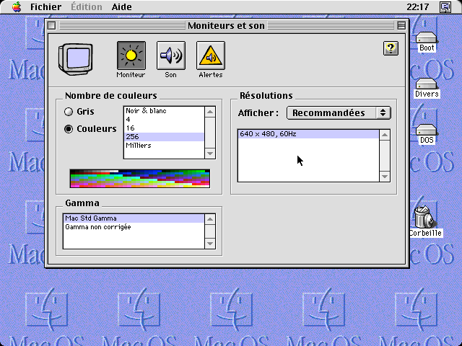This screenshot has height=346, width=462.
Task: Click the color palette preview strip
Action: click(x=140, y=178)
